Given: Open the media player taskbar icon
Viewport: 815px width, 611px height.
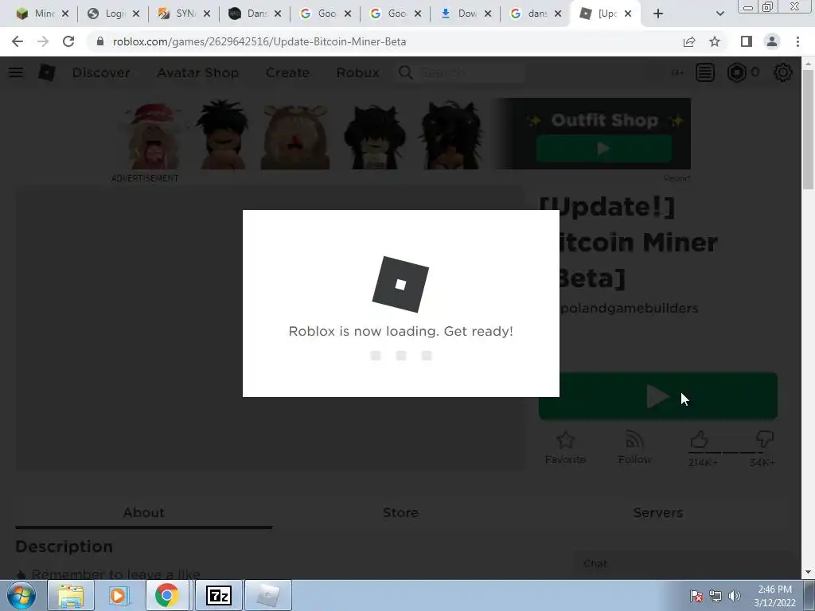Looking at the screenshot, I should (x=119, y=595).
